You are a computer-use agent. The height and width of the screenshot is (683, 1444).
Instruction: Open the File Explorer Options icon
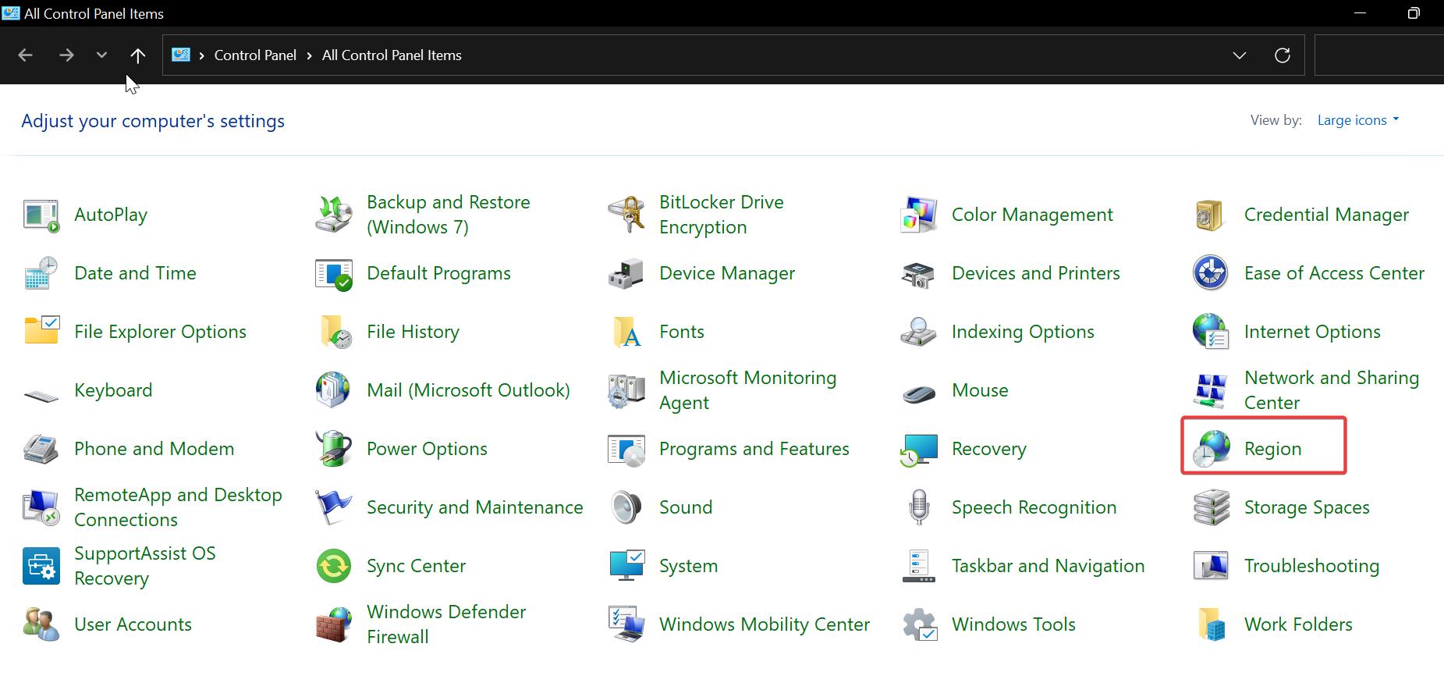(41, 332)
